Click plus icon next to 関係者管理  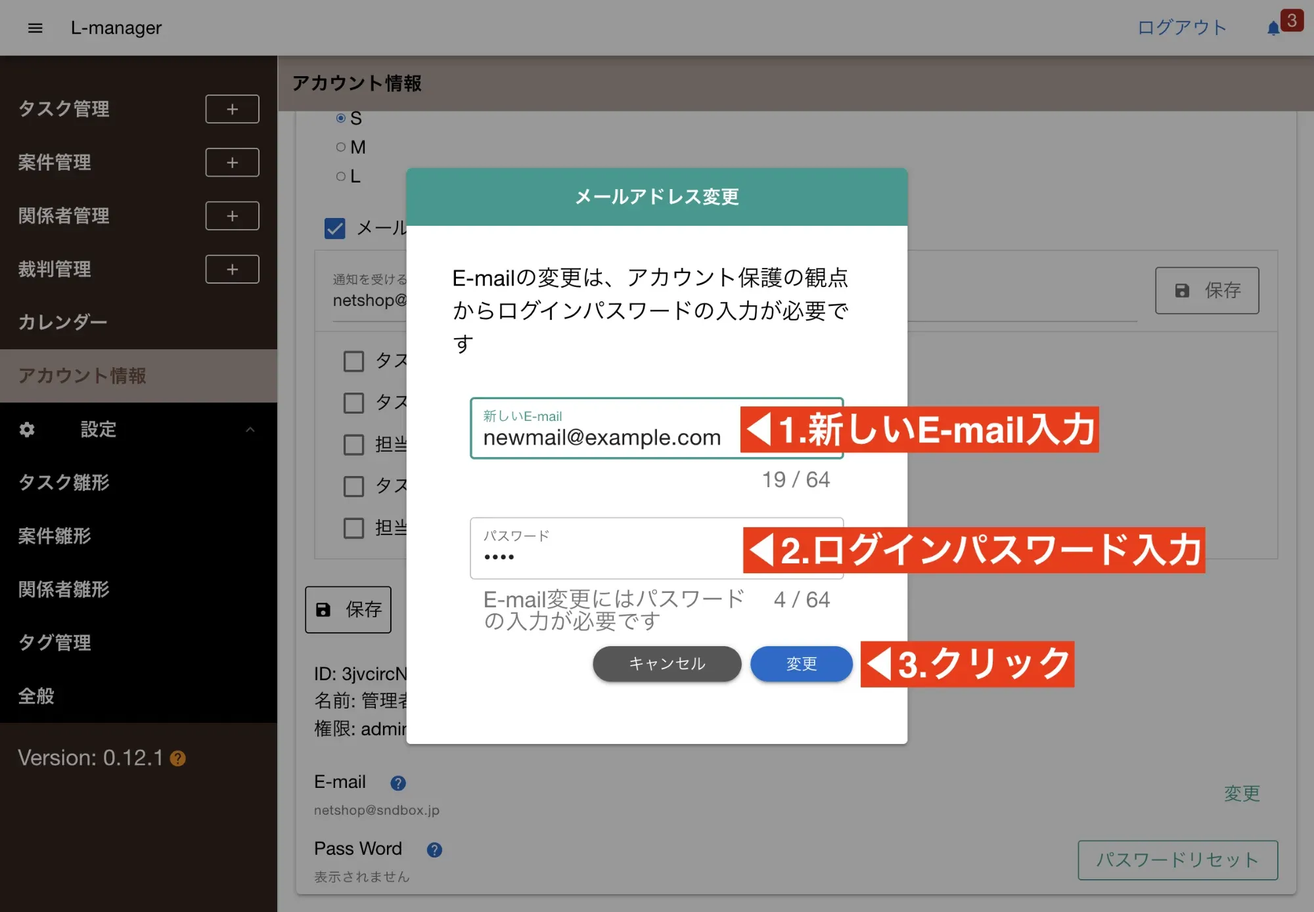click(232, 216)
